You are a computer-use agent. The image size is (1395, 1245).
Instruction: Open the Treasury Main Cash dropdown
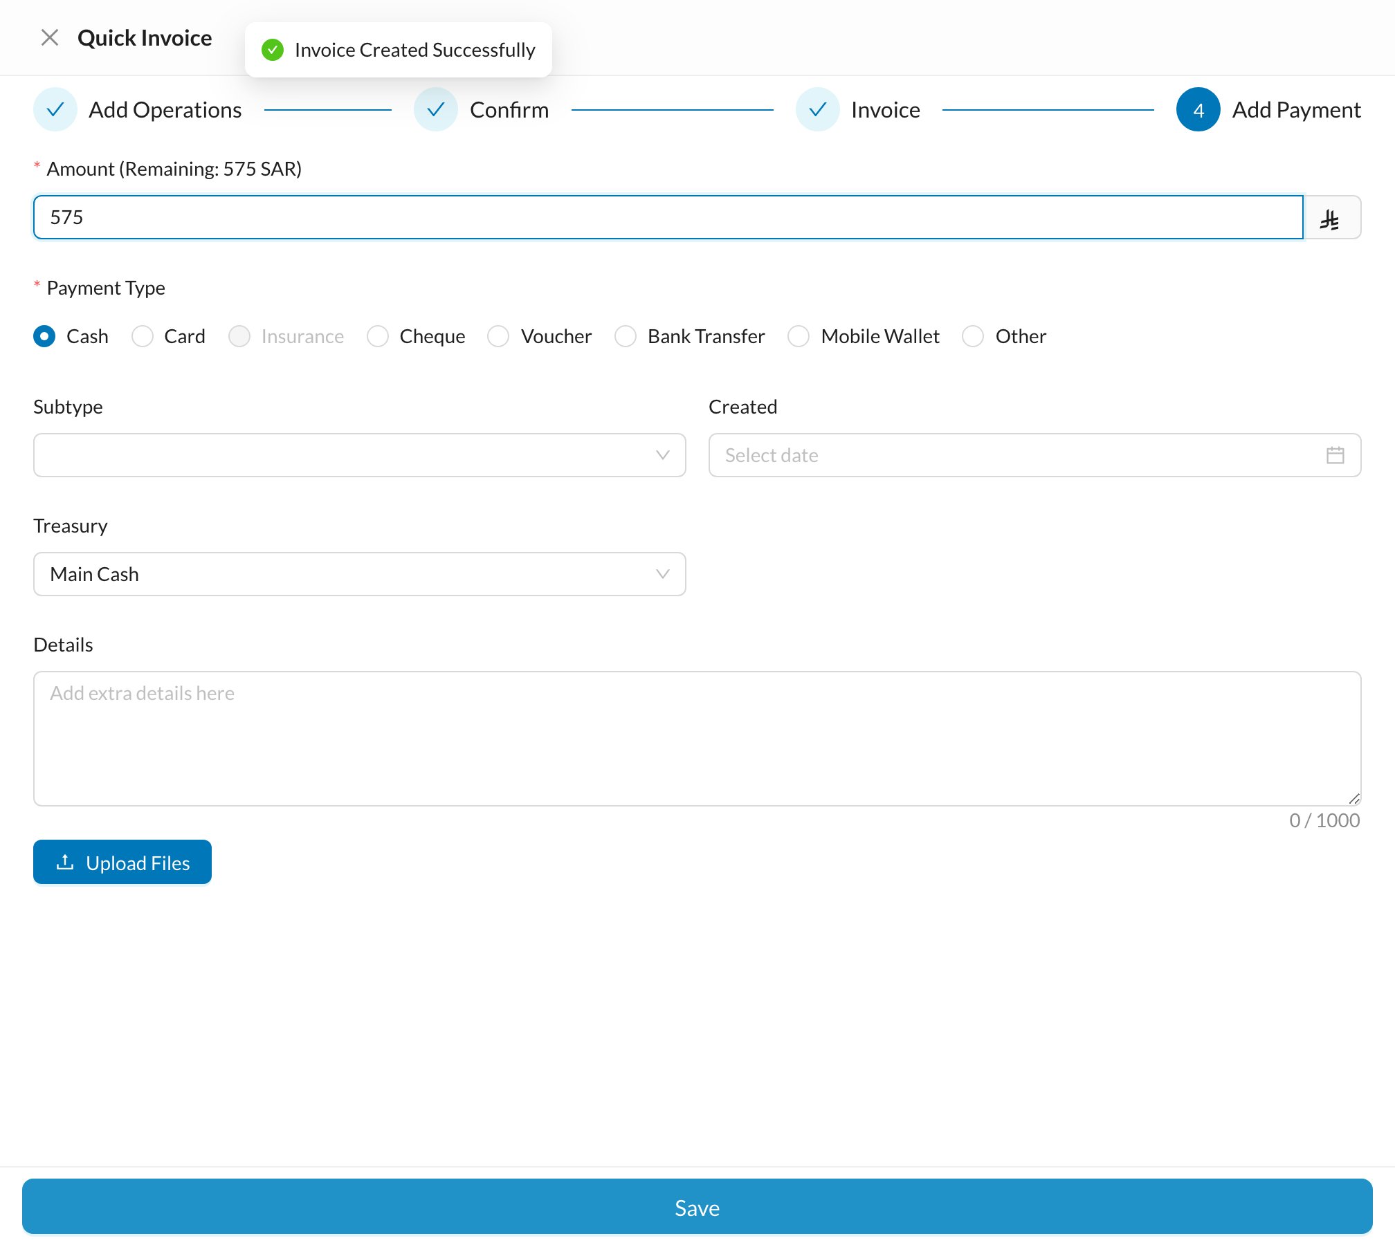click(x=360, y=574)
